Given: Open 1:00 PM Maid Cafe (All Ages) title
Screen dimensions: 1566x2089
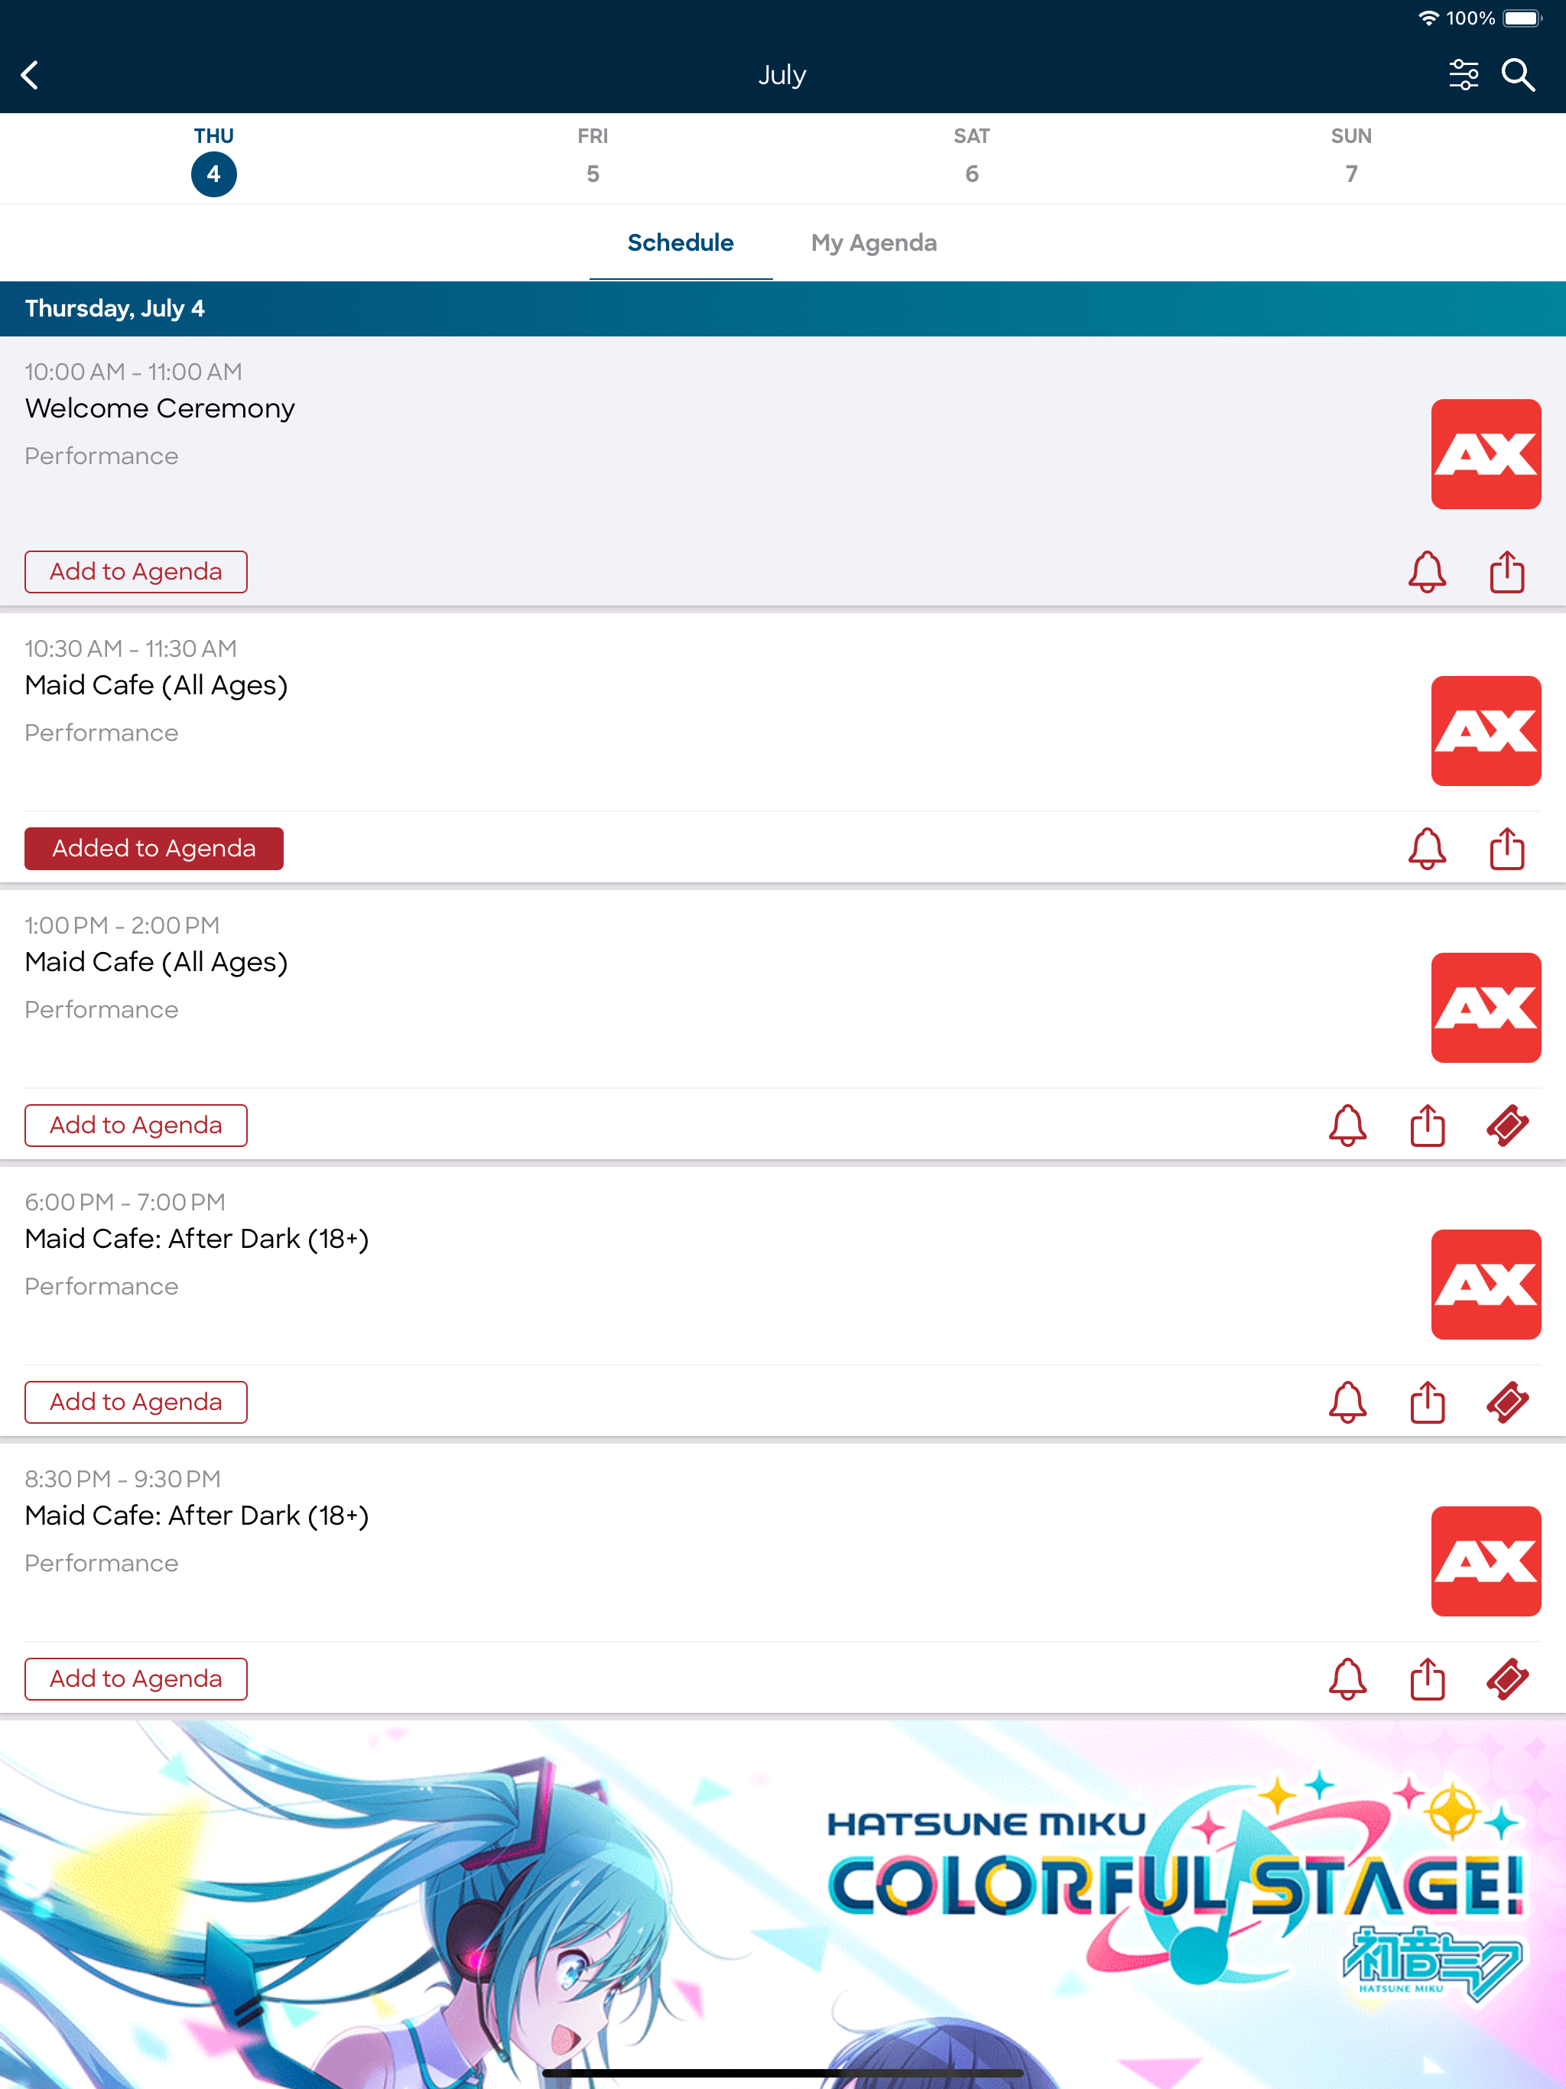Looking at the screenshot, I should [x=156, y=963].
